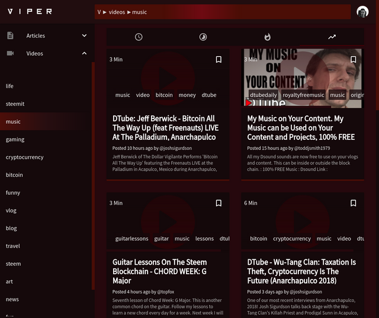Expand the Articles section chevron

pyautogui.click(x=84, y=36)
